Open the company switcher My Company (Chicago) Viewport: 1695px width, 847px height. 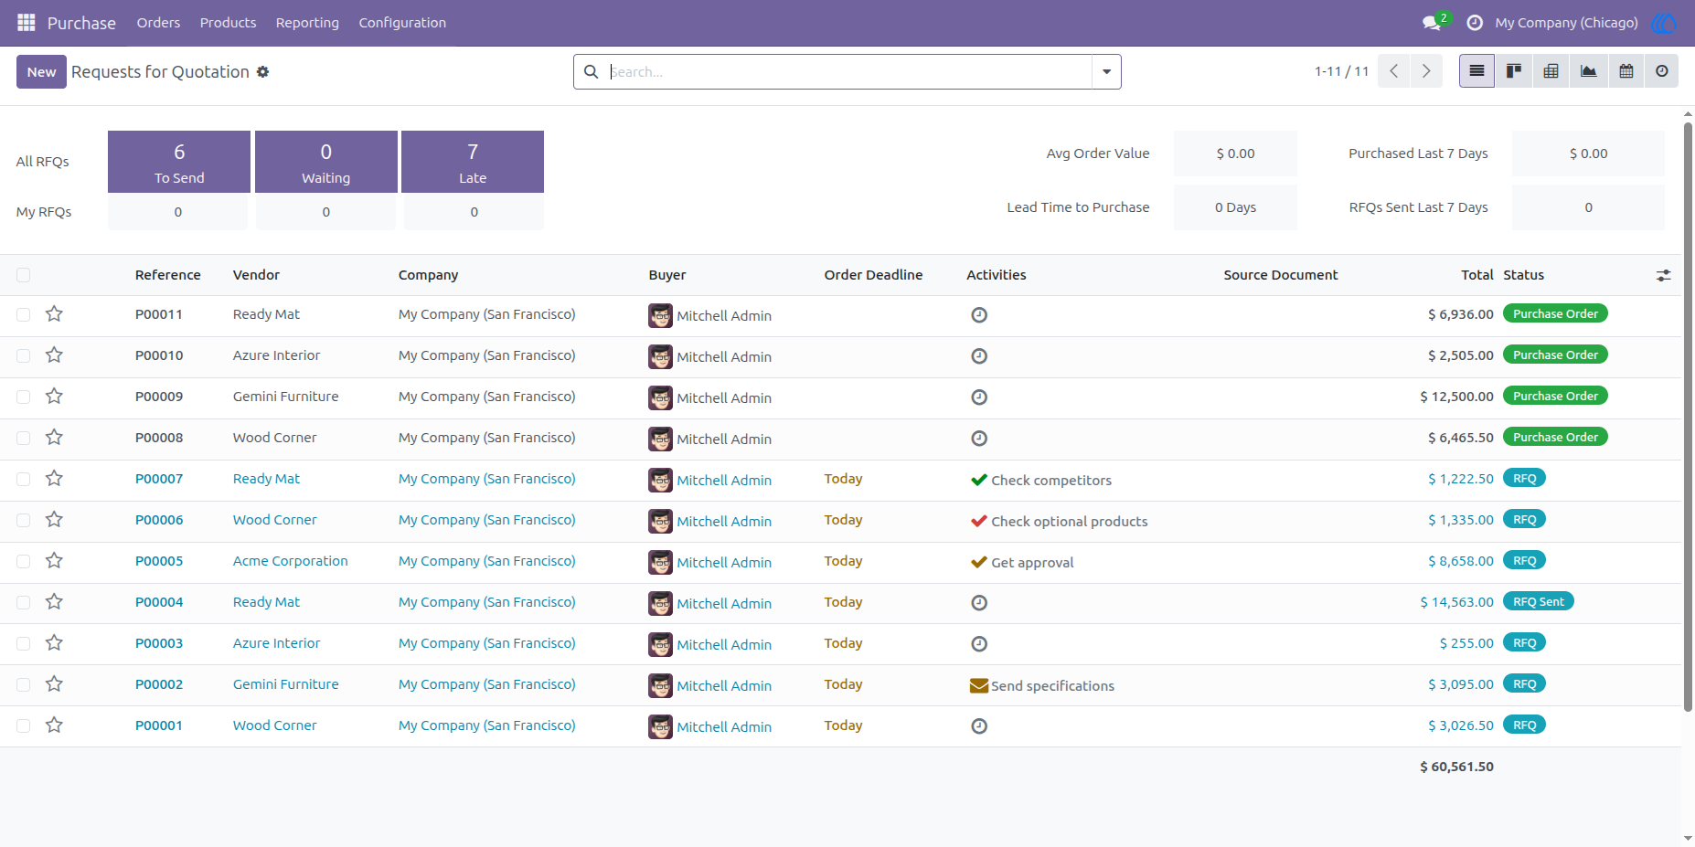click(1566, 23)
